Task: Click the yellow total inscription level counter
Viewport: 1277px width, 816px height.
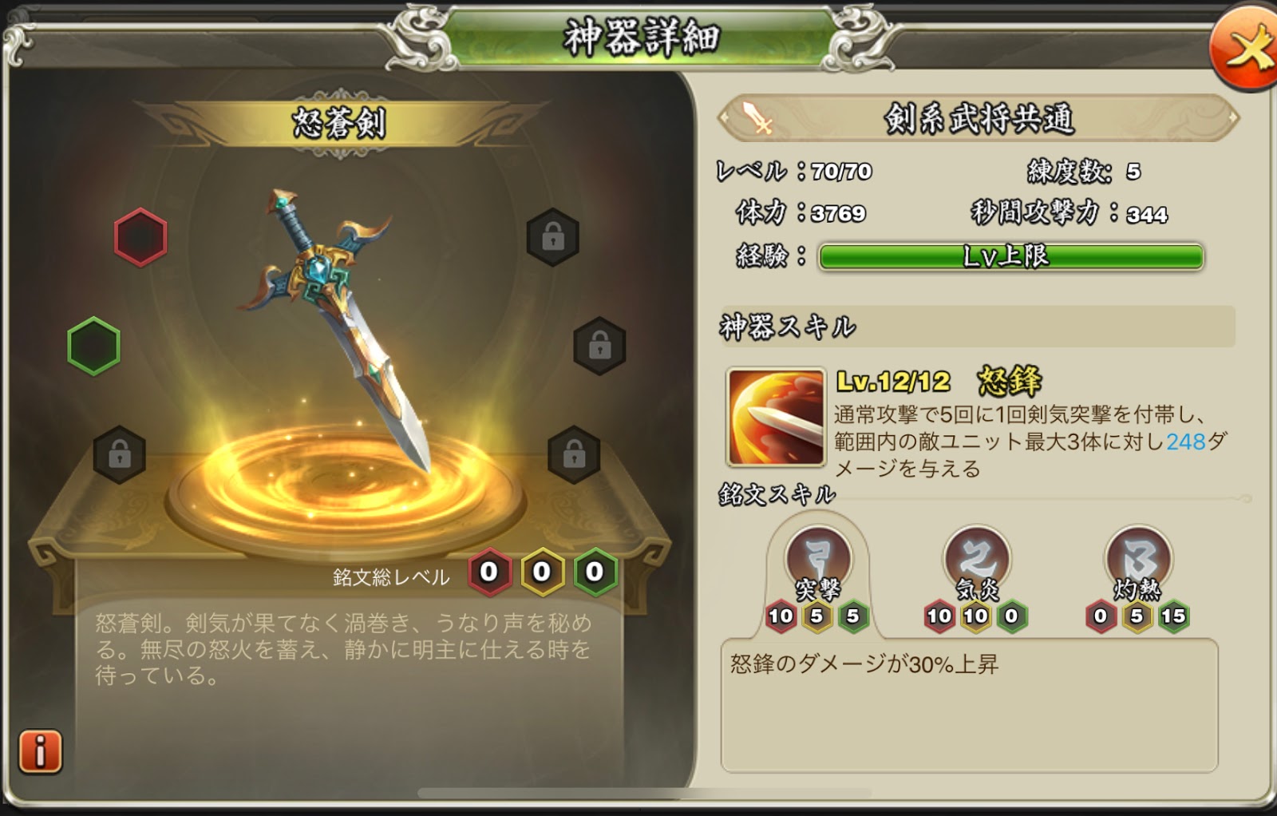Action: tap(542, 572)
